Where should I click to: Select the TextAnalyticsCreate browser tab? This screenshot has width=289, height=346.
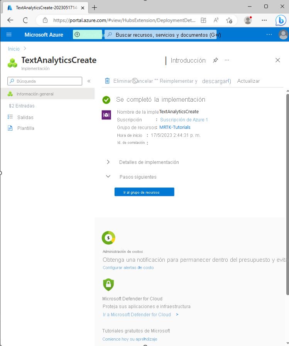click(46, 8)
